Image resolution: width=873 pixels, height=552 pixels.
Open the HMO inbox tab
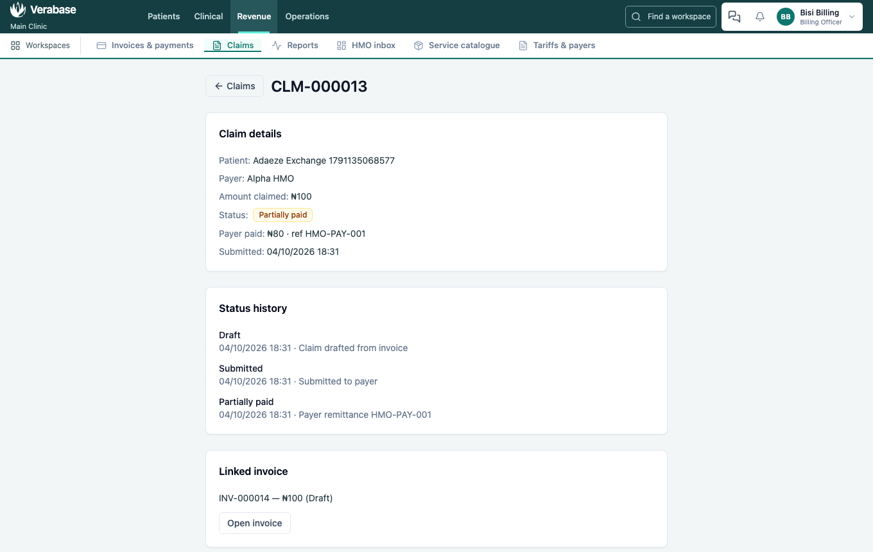(x=366, y=46)
